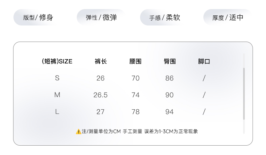The height and width of the screenshot is (155, 266).
Task: Select the 厚度/适中 pill label
Action: [228, 17]
